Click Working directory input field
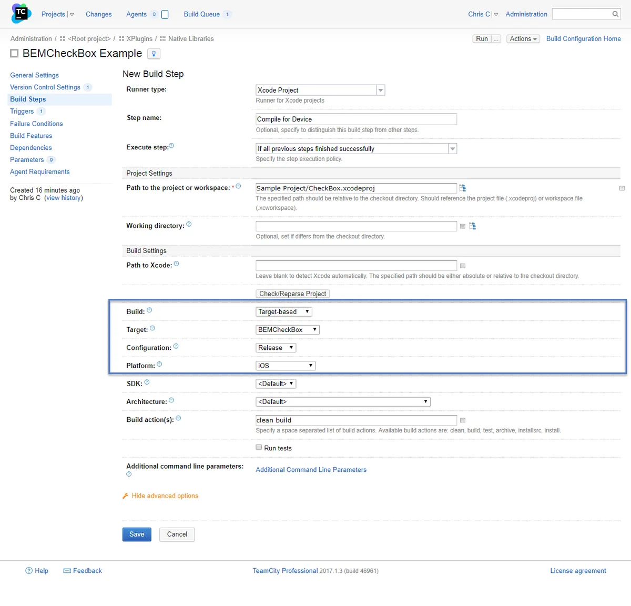631x606 pixels. click(x=356, y=226)
